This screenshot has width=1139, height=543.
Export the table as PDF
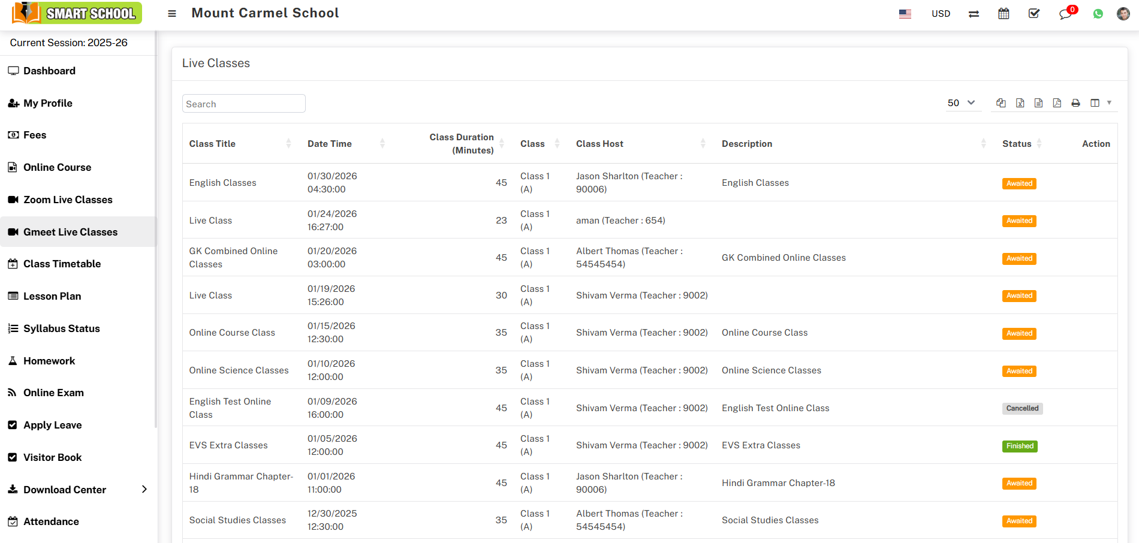click(x=1057, y=103)
